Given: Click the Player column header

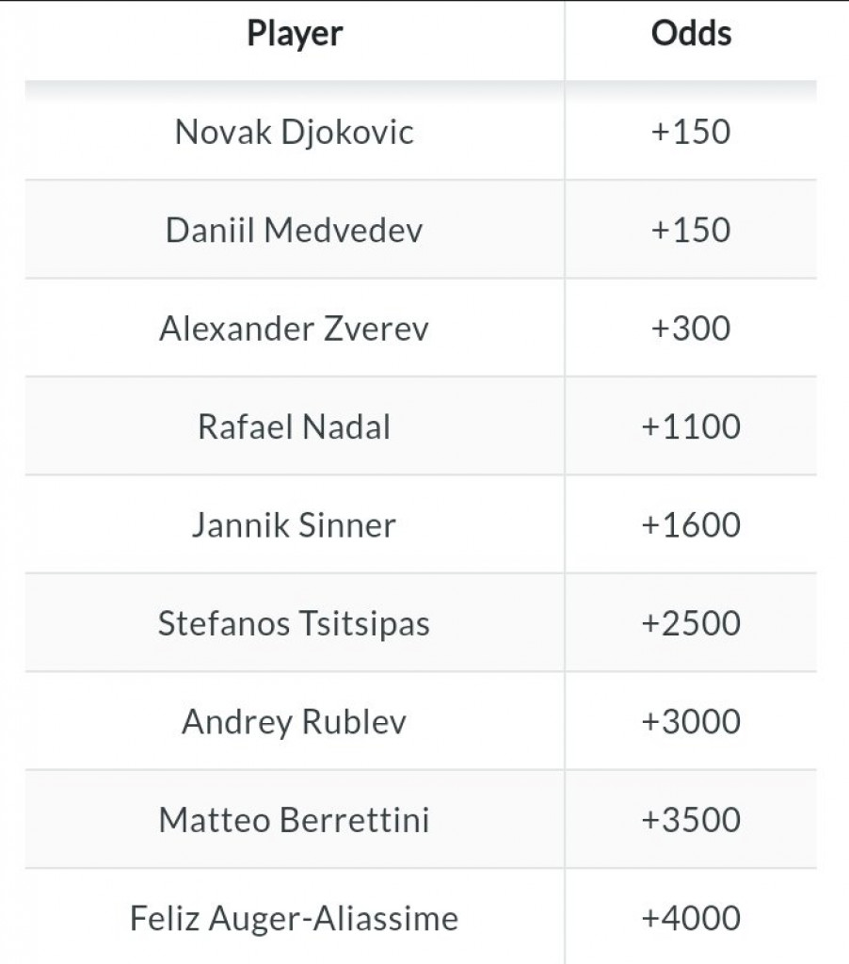Looking at the screenshot, I should tap(295, 35).
